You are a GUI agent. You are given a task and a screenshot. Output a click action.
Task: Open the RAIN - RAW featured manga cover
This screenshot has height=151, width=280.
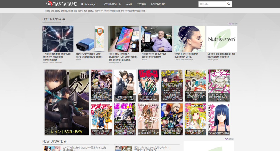pos(66,102)
